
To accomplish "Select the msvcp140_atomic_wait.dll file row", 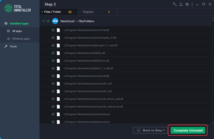I will coord(93,99).
